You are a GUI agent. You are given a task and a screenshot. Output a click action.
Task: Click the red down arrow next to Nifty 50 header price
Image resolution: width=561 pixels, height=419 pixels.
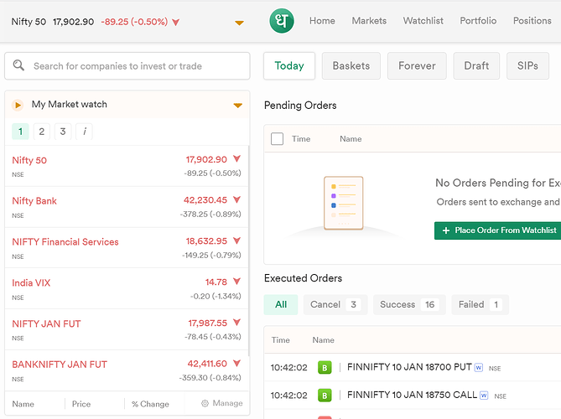(175, 22)
